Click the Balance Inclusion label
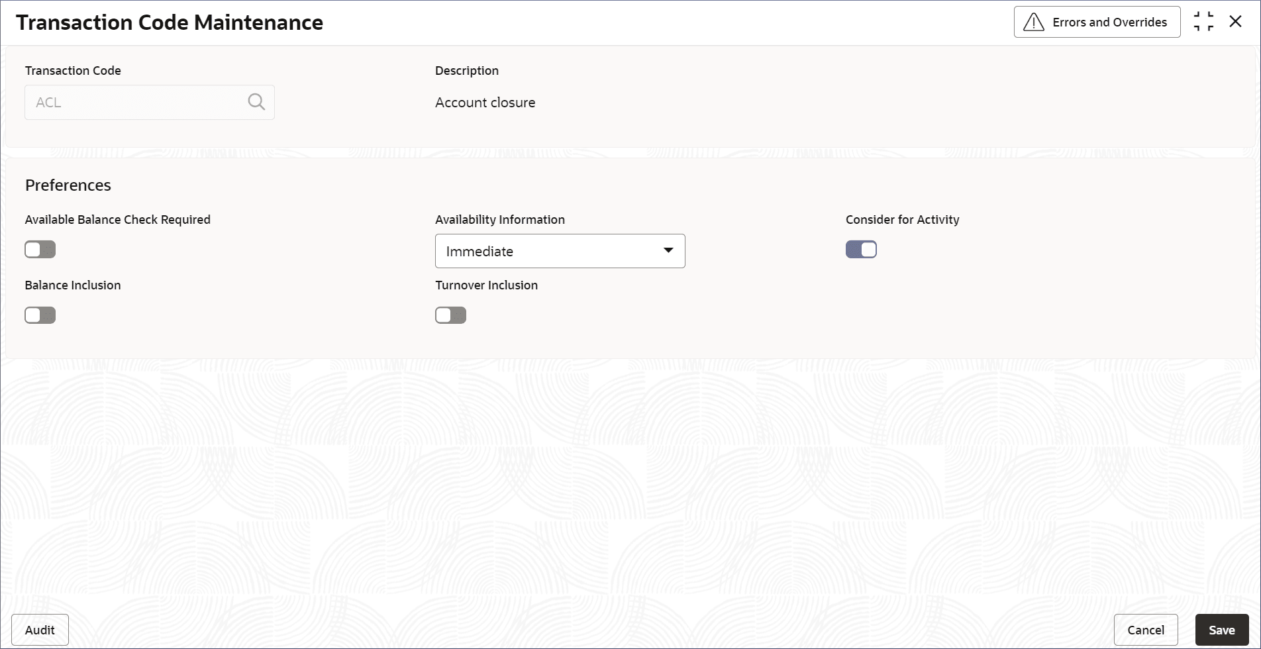This screenshot has width=1261, height=649. [73, 285]
